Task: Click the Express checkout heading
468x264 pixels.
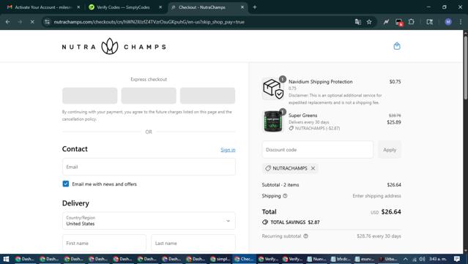Action: click(x=149, y=79)
